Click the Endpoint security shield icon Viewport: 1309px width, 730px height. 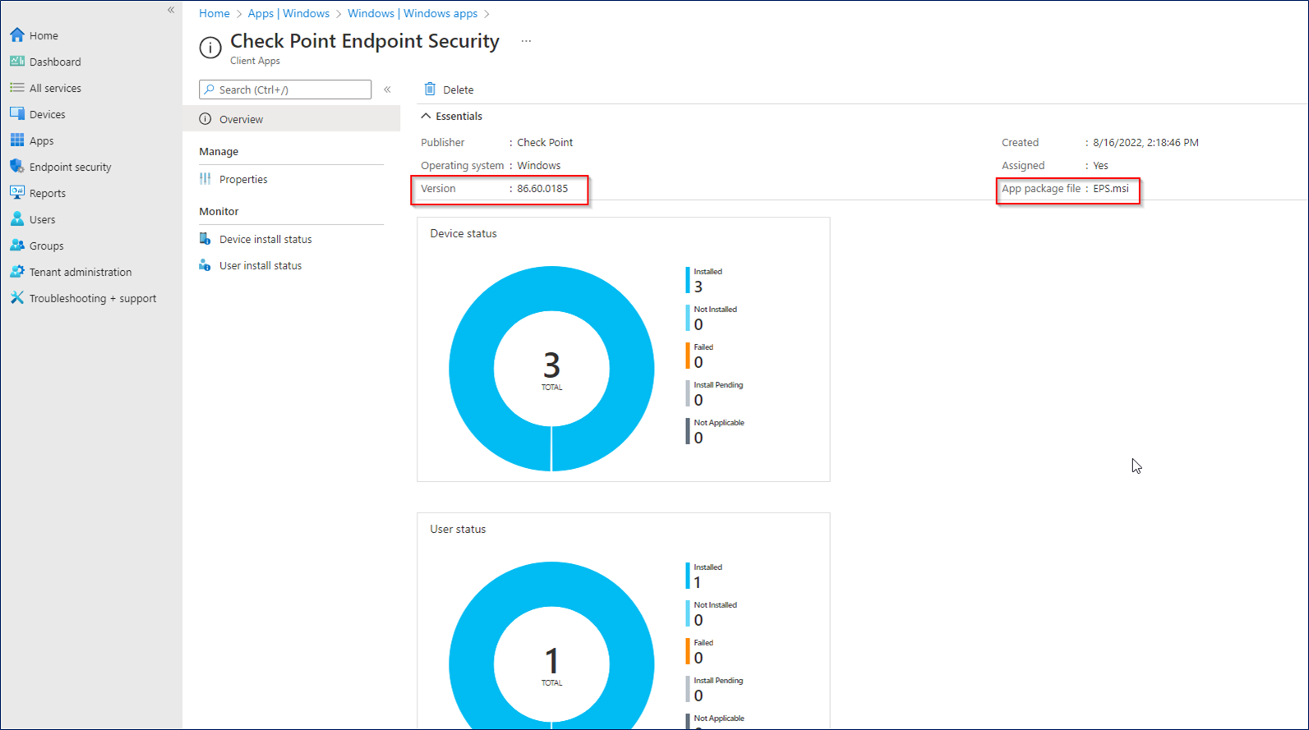pyautogui.click(x=17, y=167)
